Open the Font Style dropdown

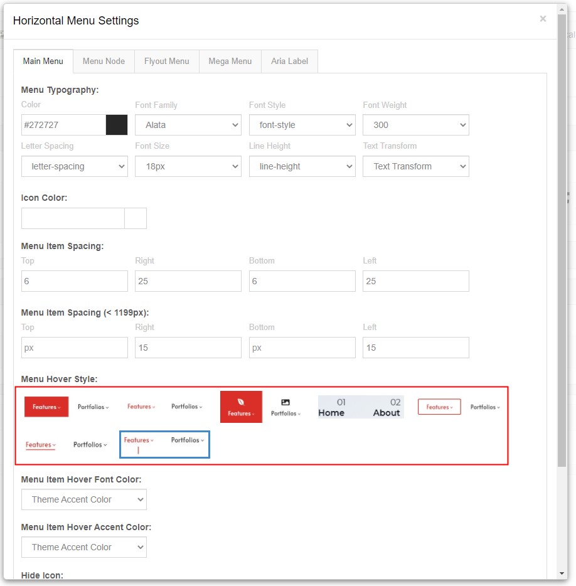302,125
